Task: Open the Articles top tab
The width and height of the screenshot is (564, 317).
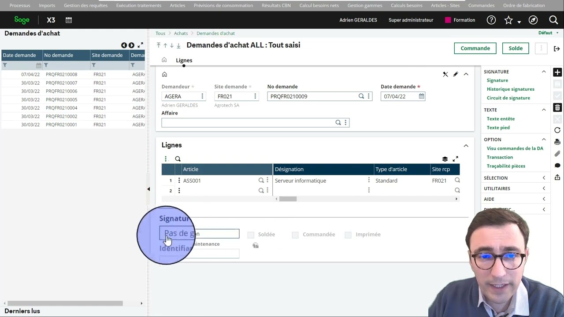Action: (178, 5)
